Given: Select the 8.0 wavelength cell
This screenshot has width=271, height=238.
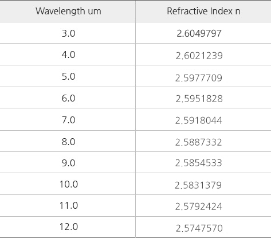Looking at the screenshot, I should pyautogui.click(x=68, y=142).
